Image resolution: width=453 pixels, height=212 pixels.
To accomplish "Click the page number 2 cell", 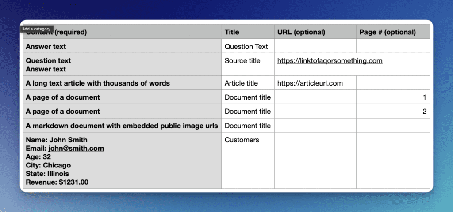I will pos(393,112).
